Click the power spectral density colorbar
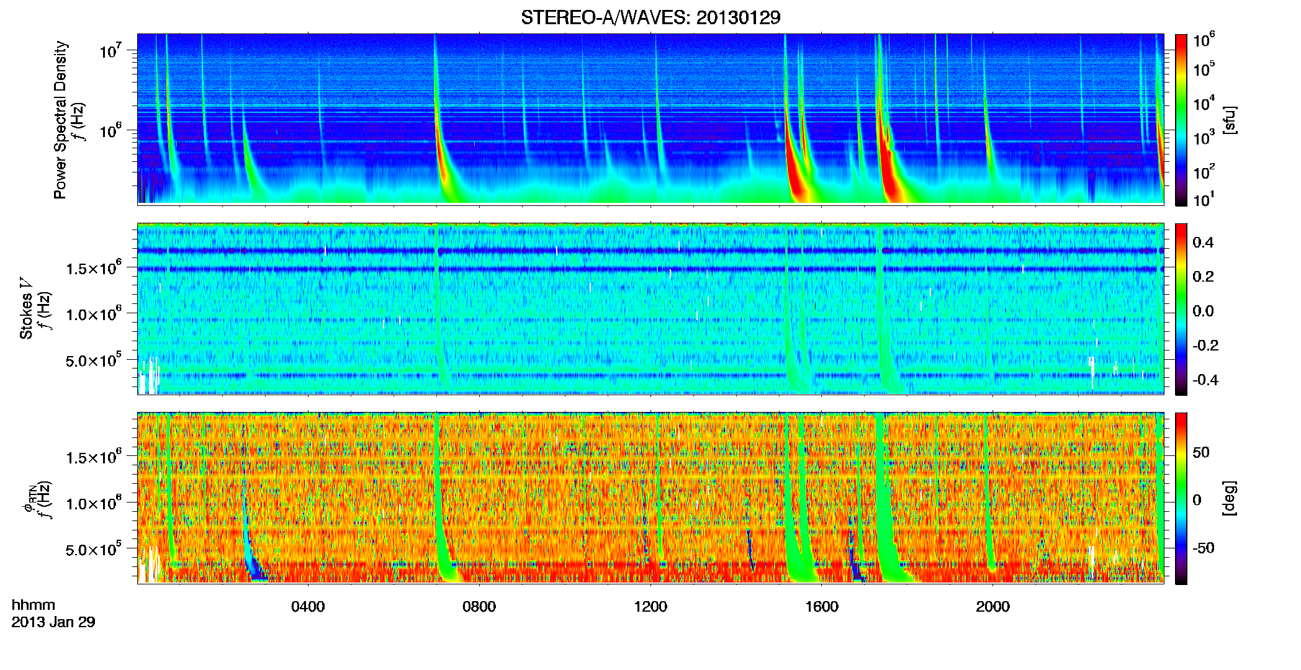The height and width of the screenshot is (670, 1301). point(1181,119)
